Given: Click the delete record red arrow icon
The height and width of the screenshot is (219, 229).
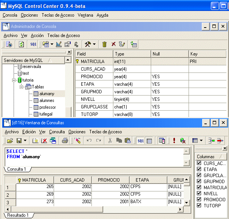Looking at the screenshot, I should [x=220, y=140].
